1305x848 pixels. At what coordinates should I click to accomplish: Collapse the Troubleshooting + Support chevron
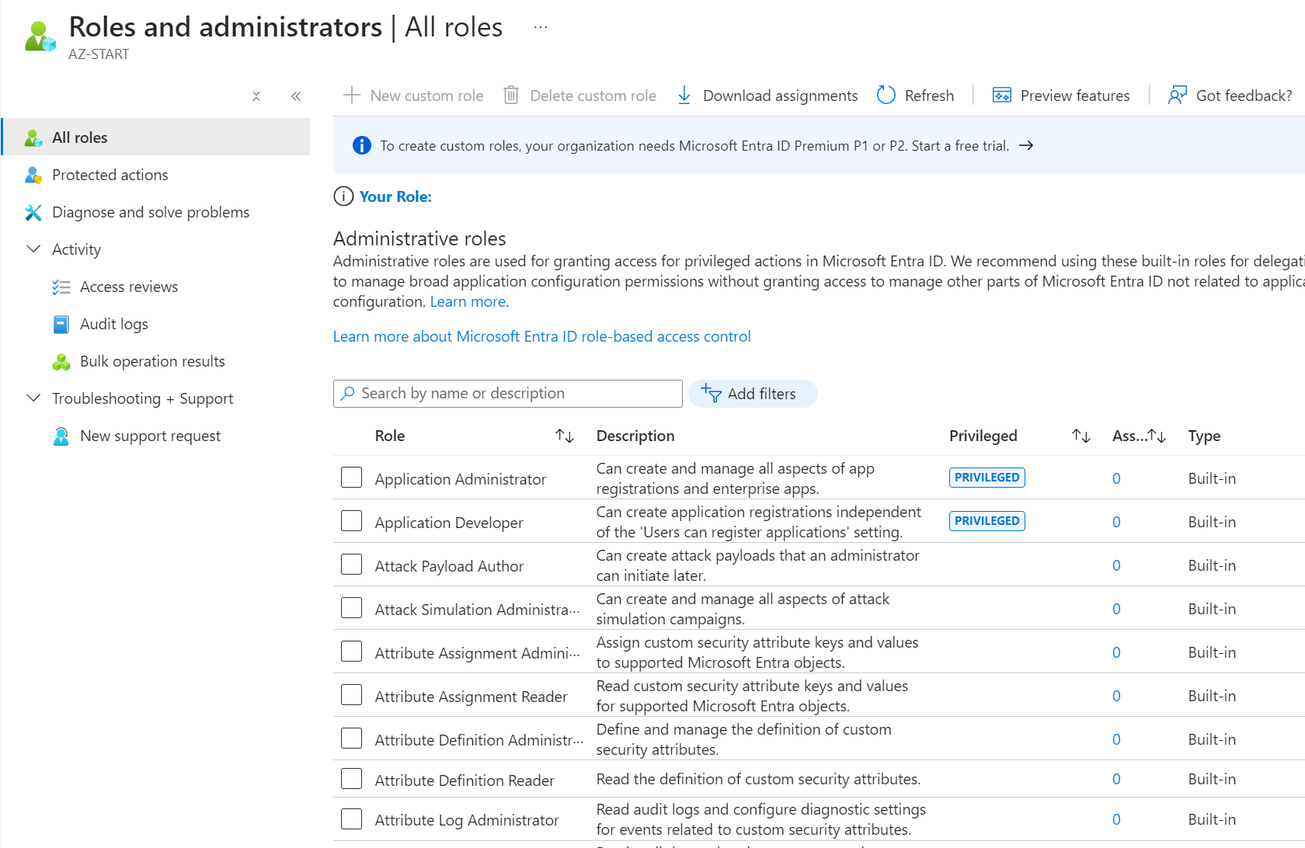pos(33,398)
